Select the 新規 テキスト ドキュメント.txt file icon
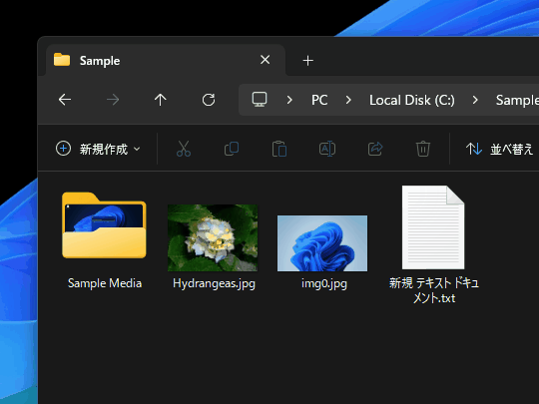The image size is (539, 404). point(433,227)
